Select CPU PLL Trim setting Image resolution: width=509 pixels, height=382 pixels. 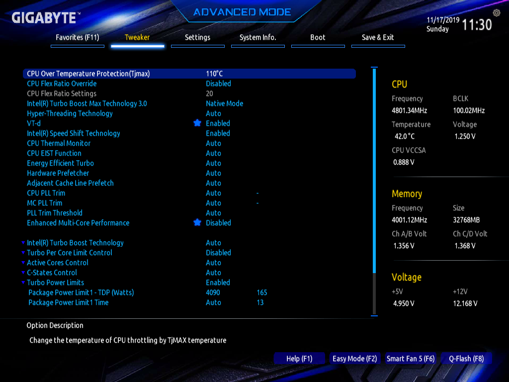pos(46,193)
